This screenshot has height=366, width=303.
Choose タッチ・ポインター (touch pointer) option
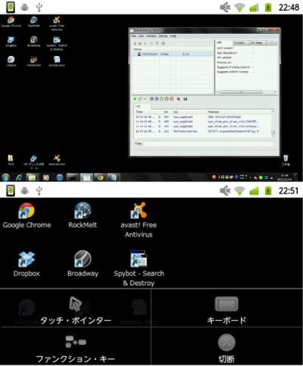76,309
